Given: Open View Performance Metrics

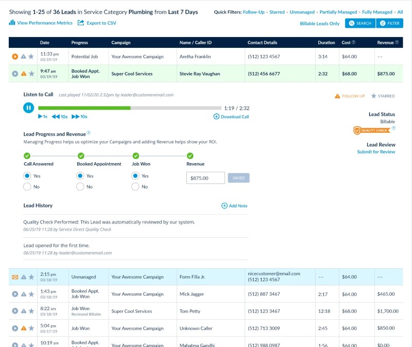Looking at the screenshot, I should click(x=41, y=23).
